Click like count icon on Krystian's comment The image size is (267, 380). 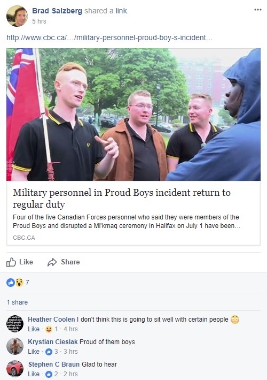[49, 352]
